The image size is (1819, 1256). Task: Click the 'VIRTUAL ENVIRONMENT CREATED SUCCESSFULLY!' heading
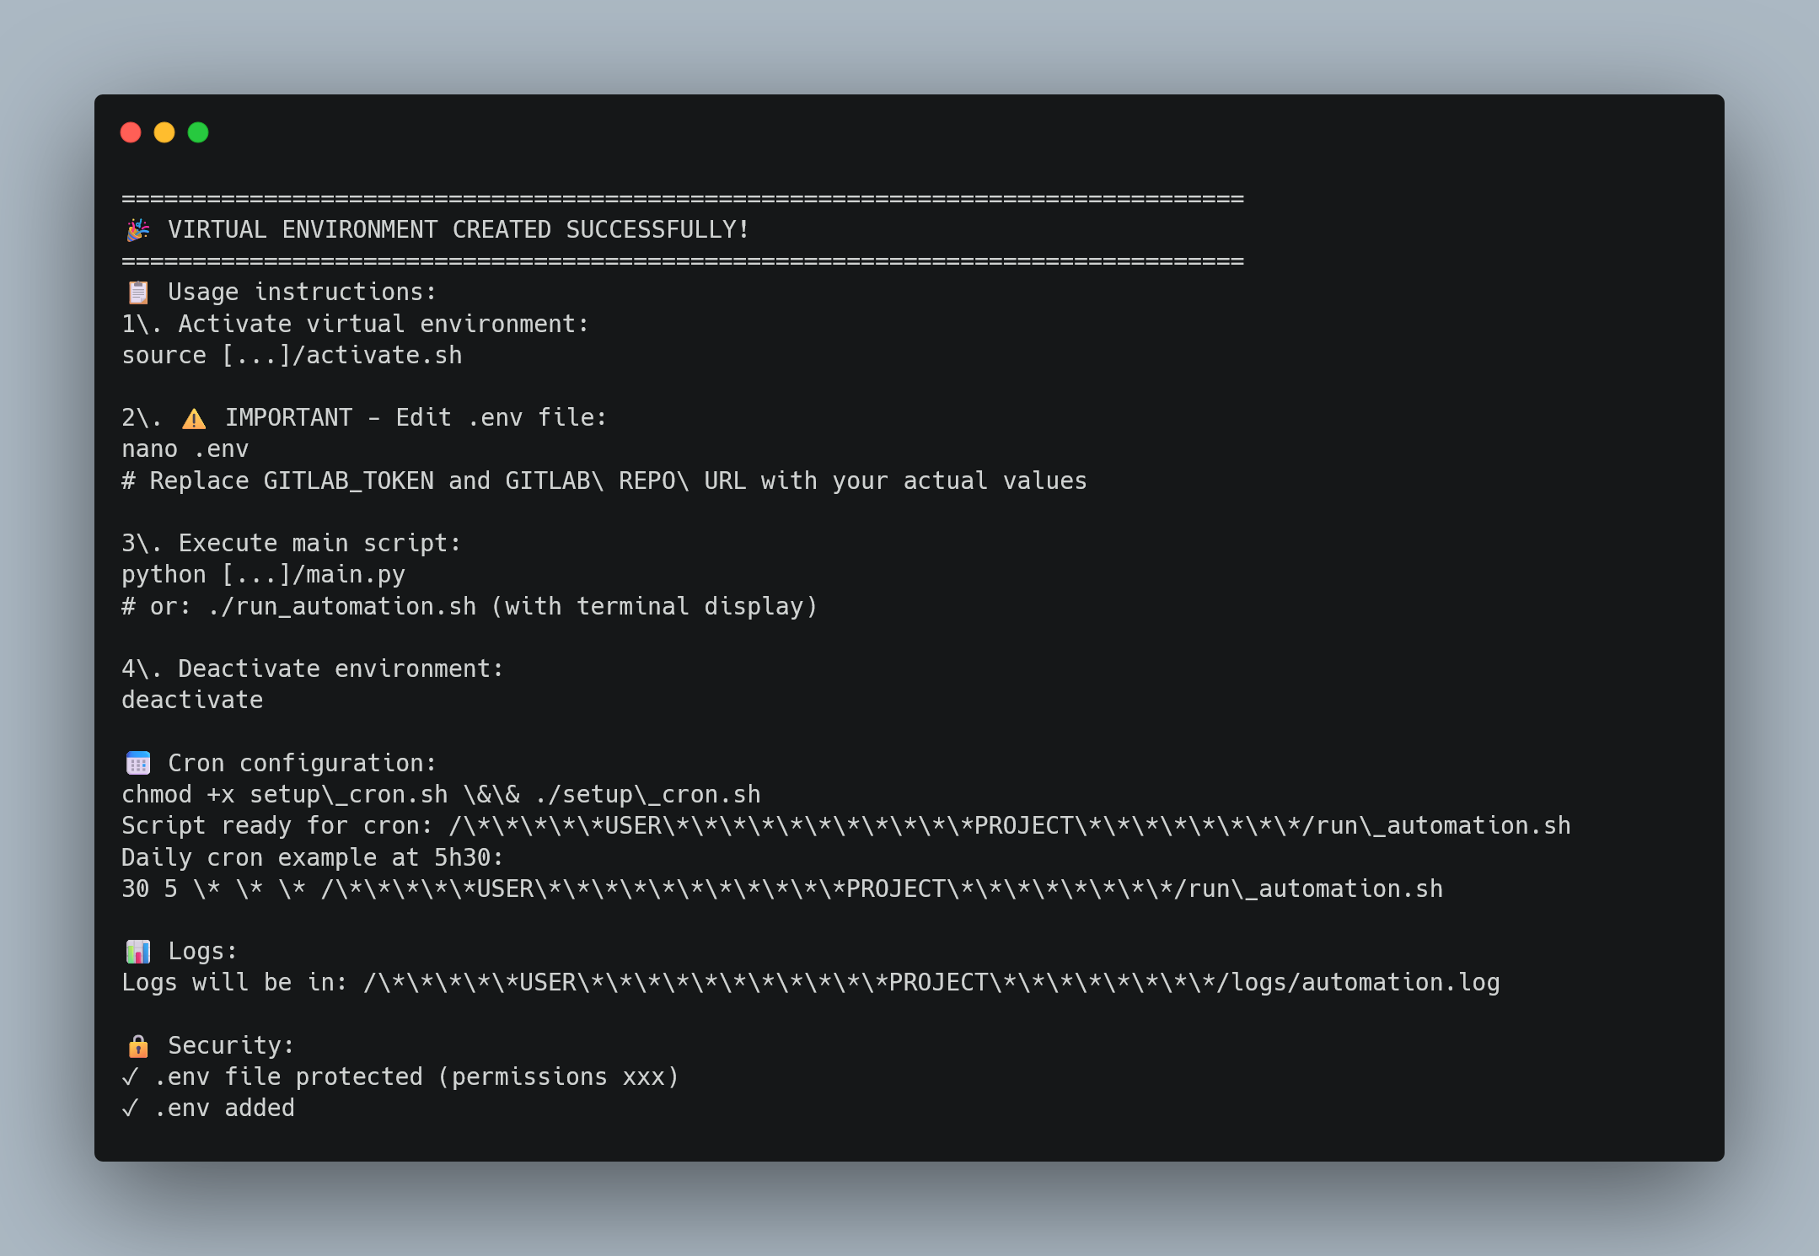coord(459,229)
